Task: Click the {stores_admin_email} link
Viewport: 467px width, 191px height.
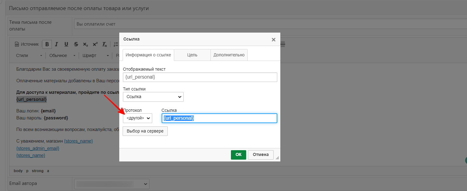Action: click(x=38, y=148)
